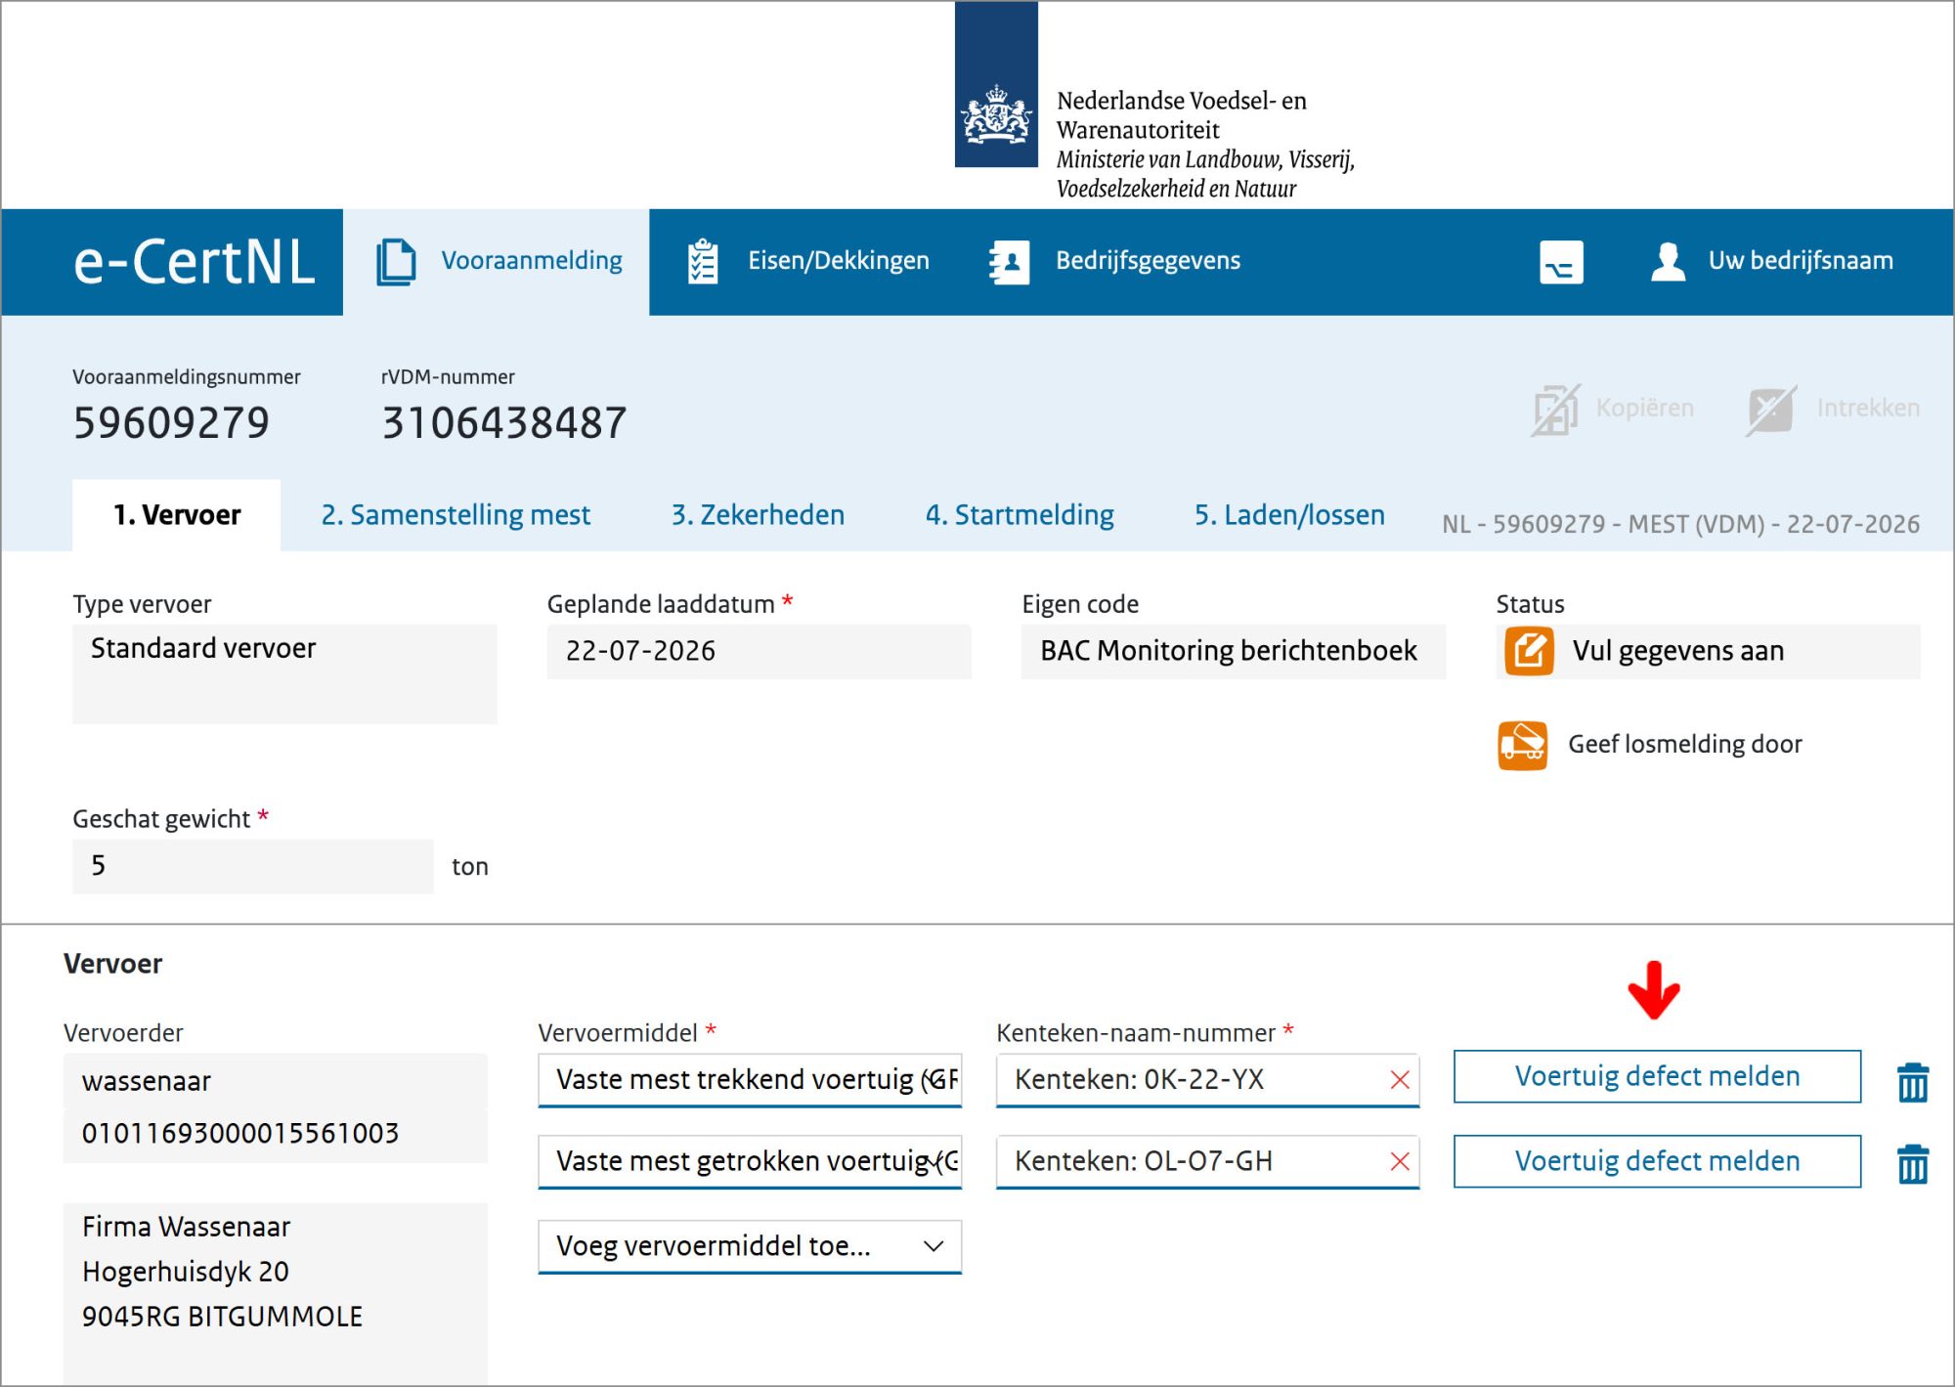1955x1387 pixels.
Task: Click the Kenteken: OL-O7-GH field
Action: 1207,1161
